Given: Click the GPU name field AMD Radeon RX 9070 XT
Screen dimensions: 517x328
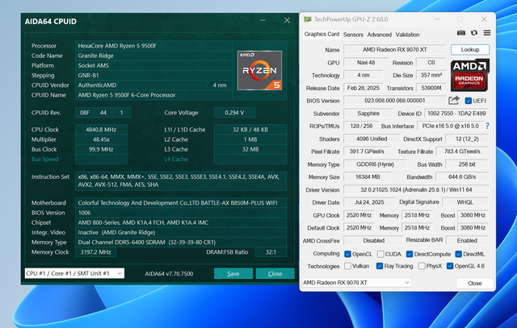Looking at the screenshot, I should pos(395,50).
